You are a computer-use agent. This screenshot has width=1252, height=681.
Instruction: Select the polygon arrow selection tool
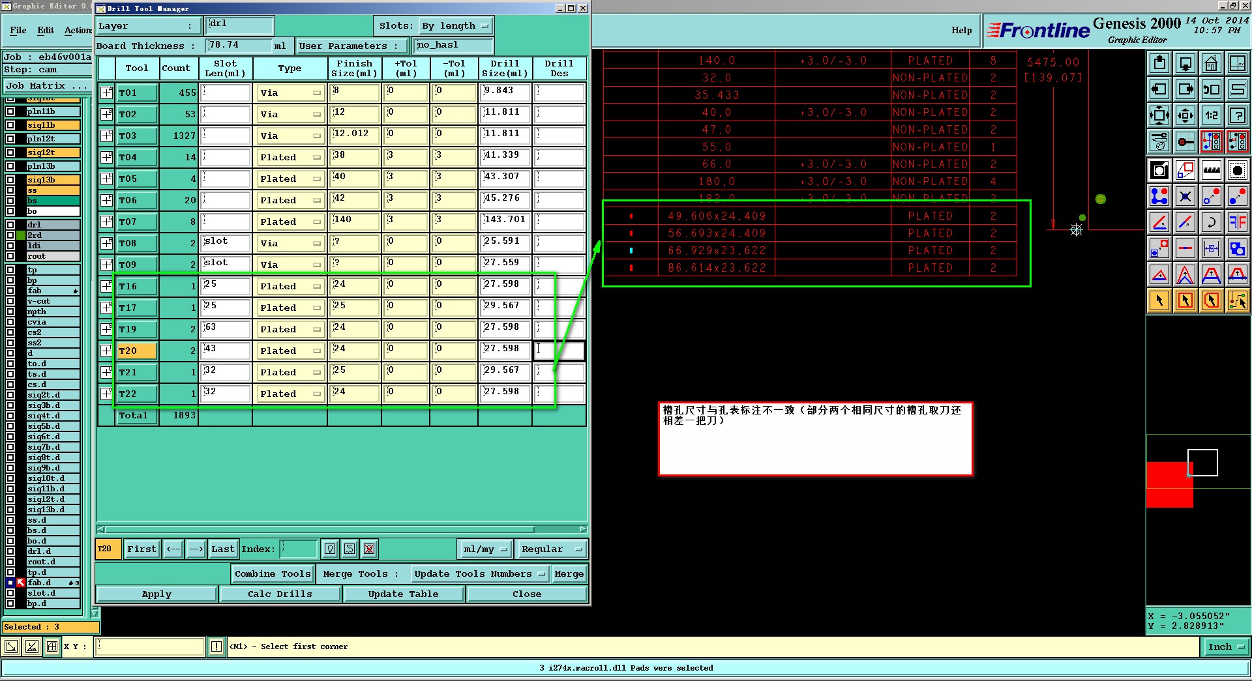1212,300
